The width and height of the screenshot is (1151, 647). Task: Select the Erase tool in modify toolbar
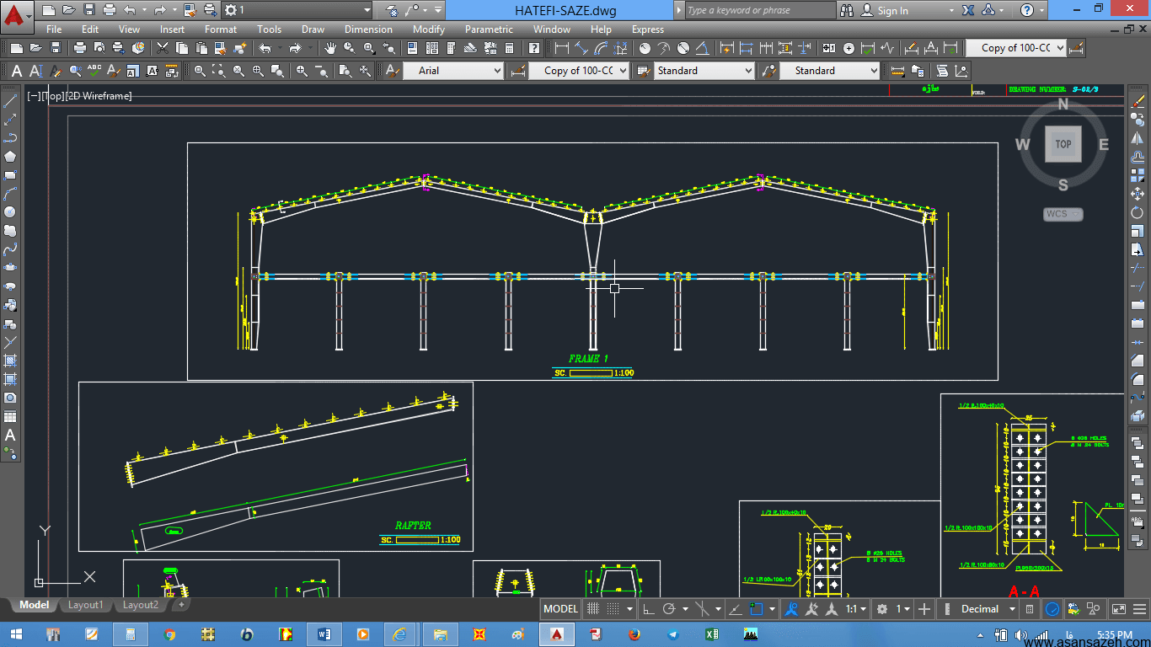(1138, 101)
